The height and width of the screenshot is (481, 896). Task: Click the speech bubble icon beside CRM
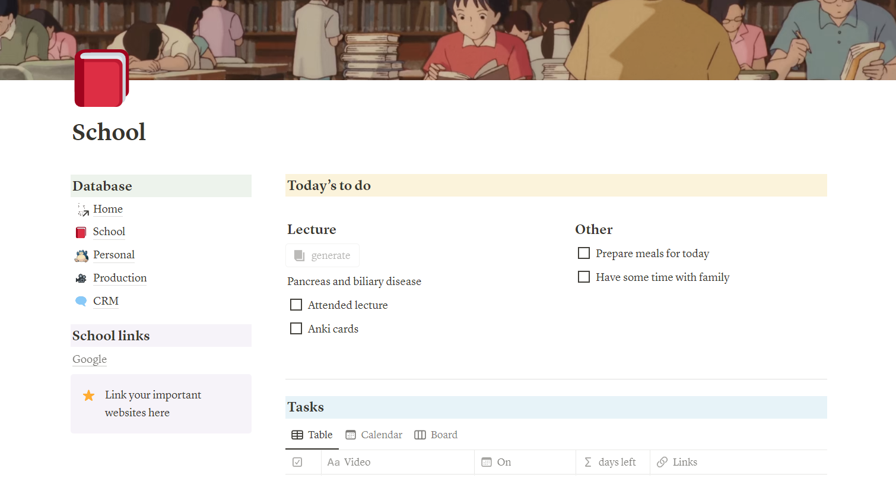click(x=81, y=301)
